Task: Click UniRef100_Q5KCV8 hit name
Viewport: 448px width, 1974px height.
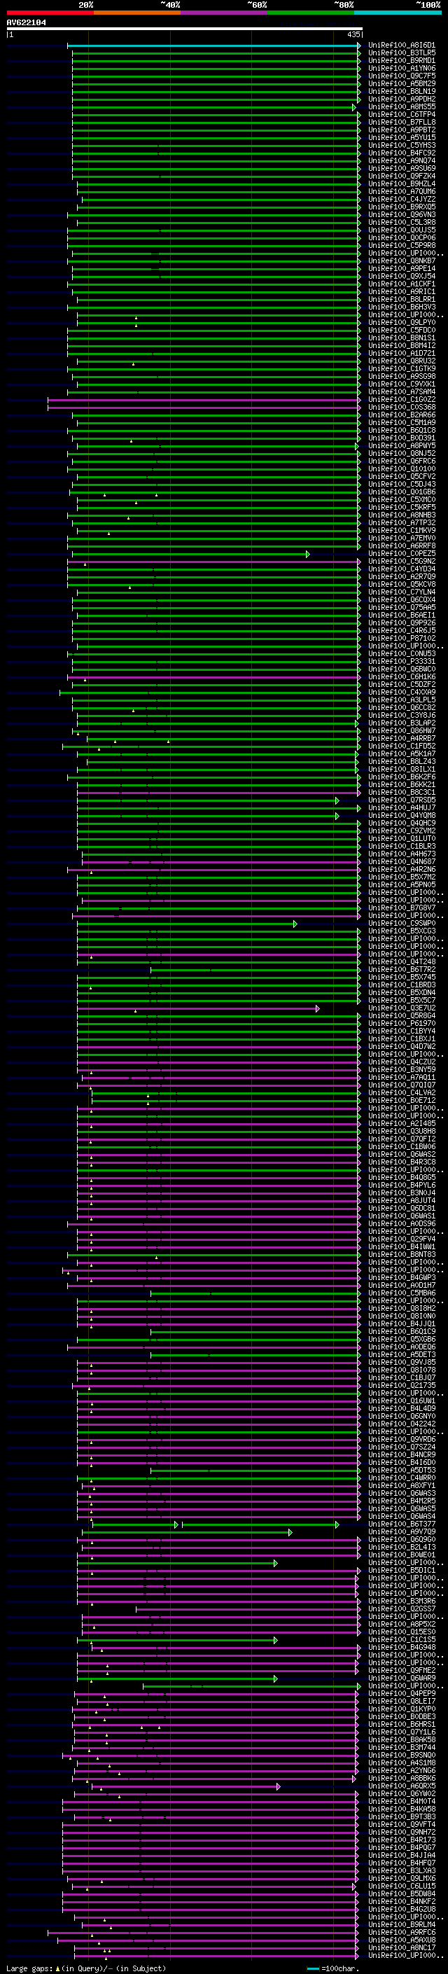Action: [x=402, y=585]
